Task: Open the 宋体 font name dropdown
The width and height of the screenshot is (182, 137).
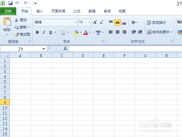Action: click(76, 22)
